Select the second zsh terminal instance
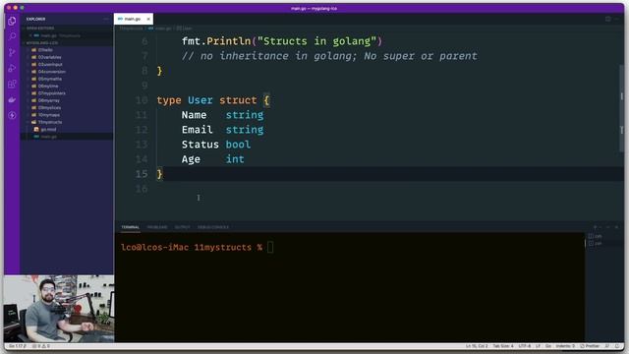The image size is (629, 354). coord(596,243)
